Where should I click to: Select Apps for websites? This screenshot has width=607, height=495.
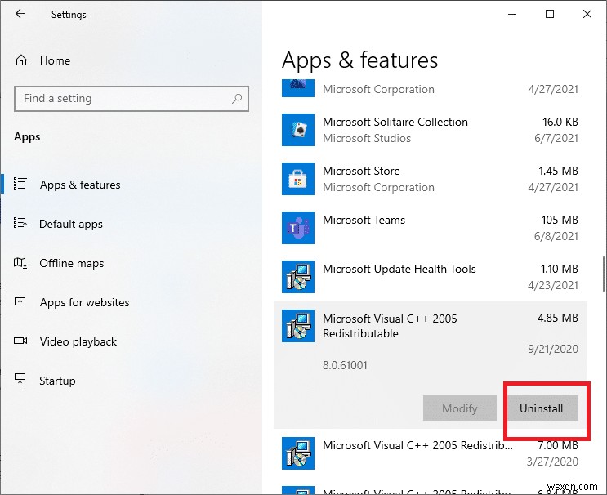(x=84, y=302)
